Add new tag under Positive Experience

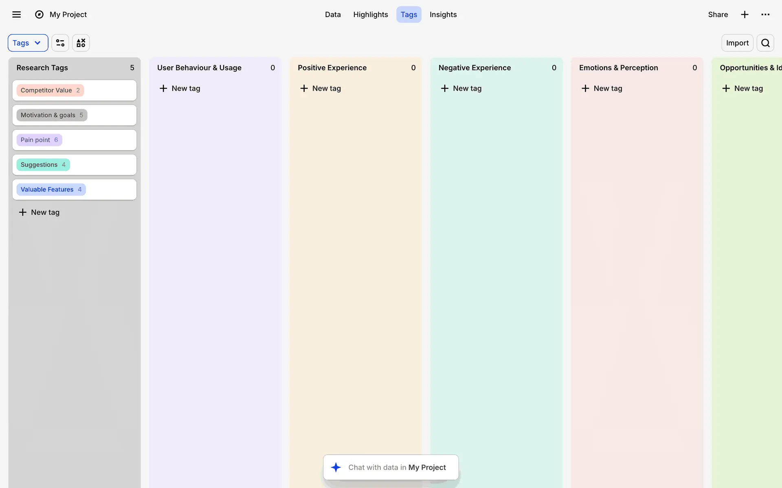pyautogui.click(x=321, y=88)
